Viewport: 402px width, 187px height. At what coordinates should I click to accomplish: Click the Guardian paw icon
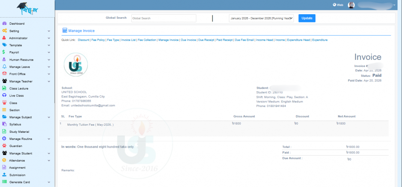[4, 146]
